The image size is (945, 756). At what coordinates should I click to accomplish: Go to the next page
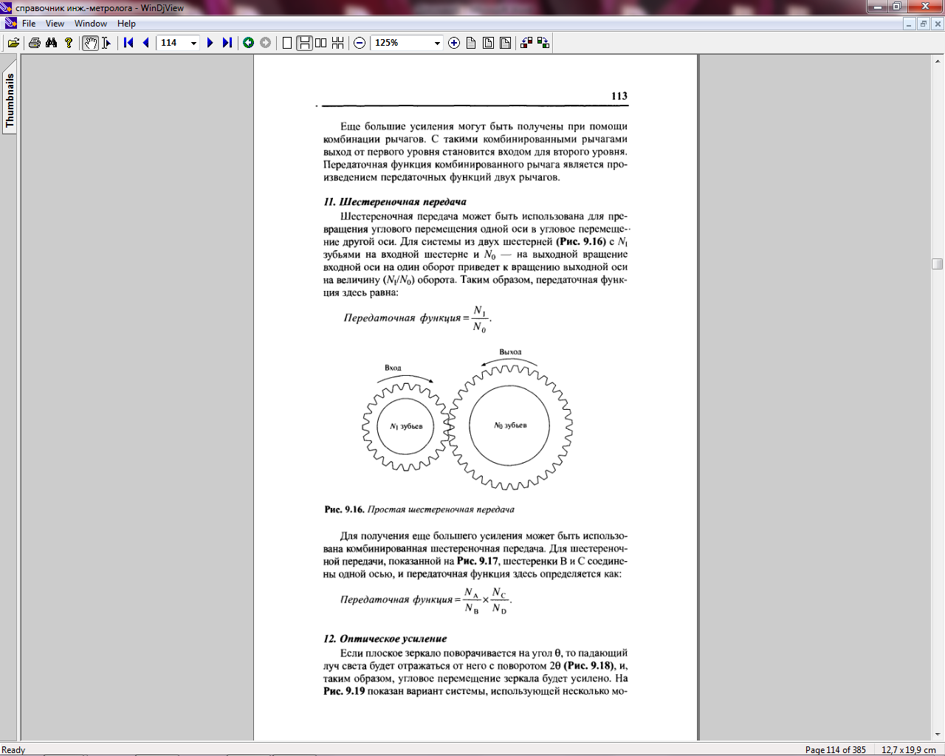[x=210, y=43]
